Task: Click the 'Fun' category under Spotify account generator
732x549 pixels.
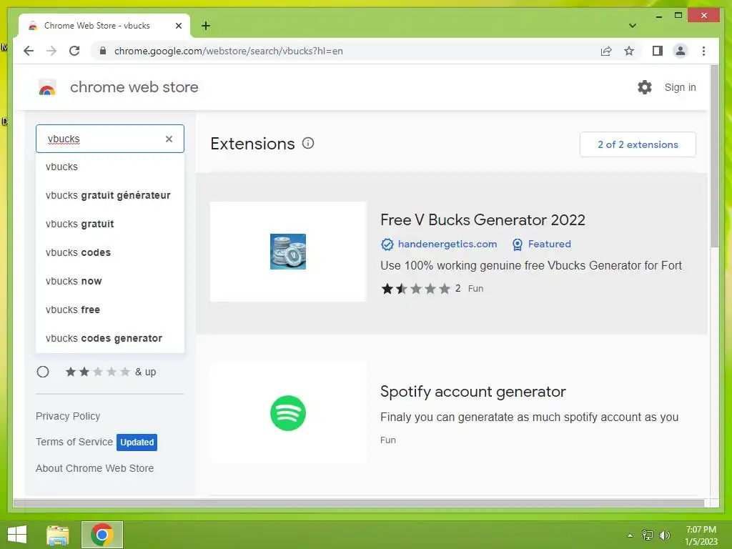Action: 388,440
